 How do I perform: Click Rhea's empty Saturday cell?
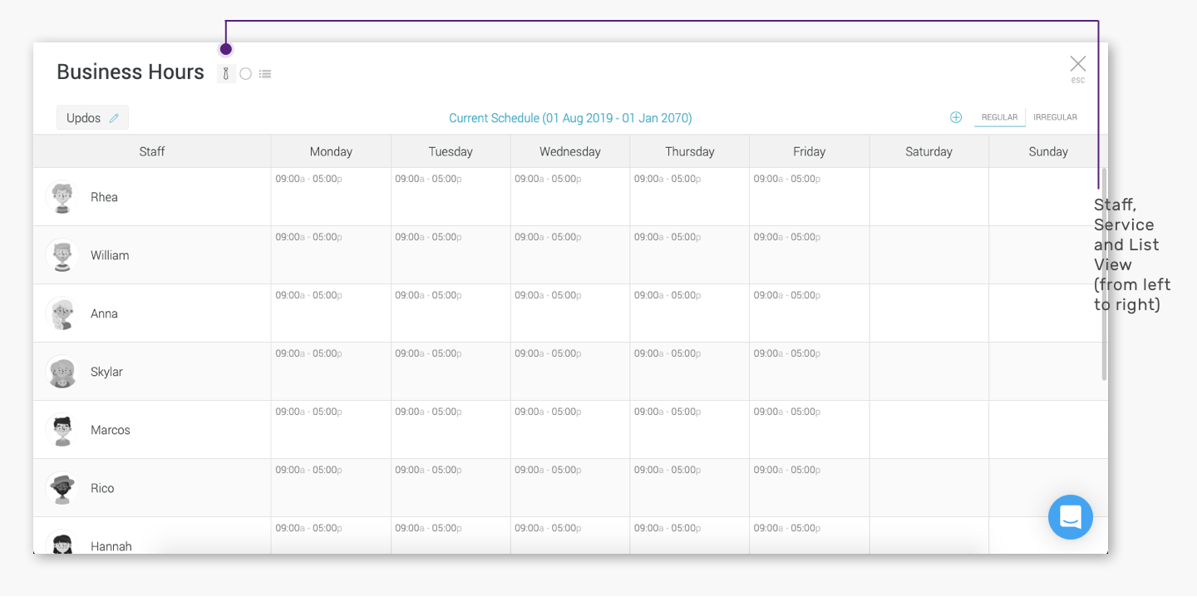tap(929, 197)
